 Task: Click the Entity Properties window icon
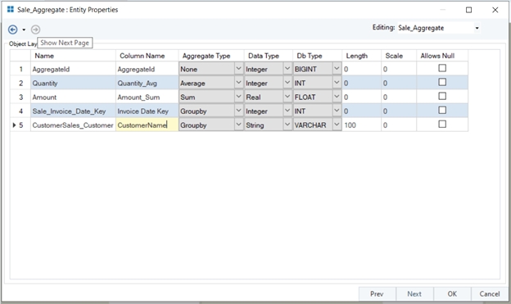11,10
